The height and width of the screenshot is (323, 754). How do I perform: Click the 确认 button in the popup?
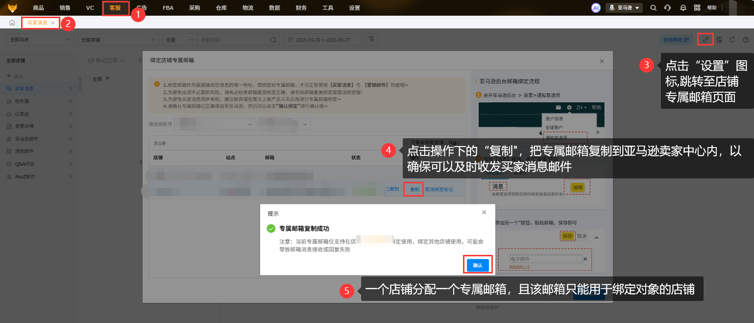[x=477, y=265]
